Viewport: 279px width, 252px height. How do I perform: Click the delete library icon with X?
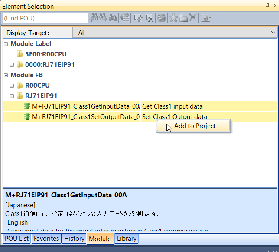click(149, 18)
